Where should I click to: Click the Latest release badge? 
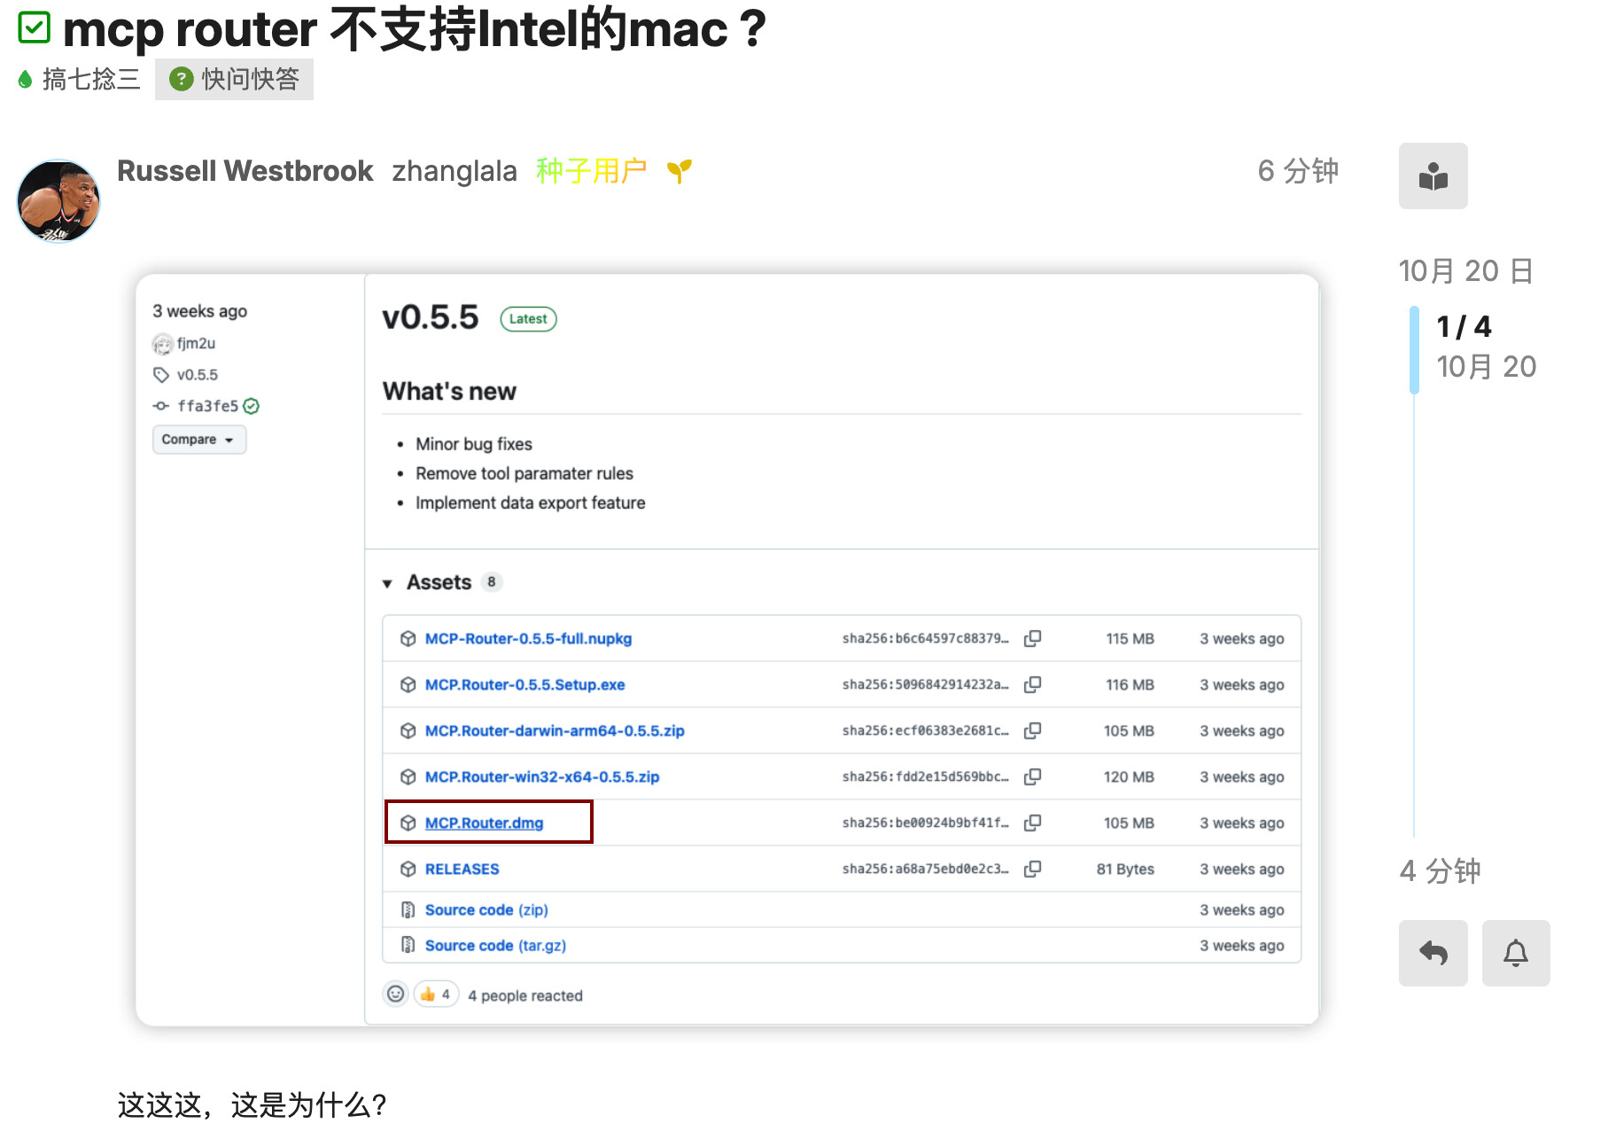point(528,319)
